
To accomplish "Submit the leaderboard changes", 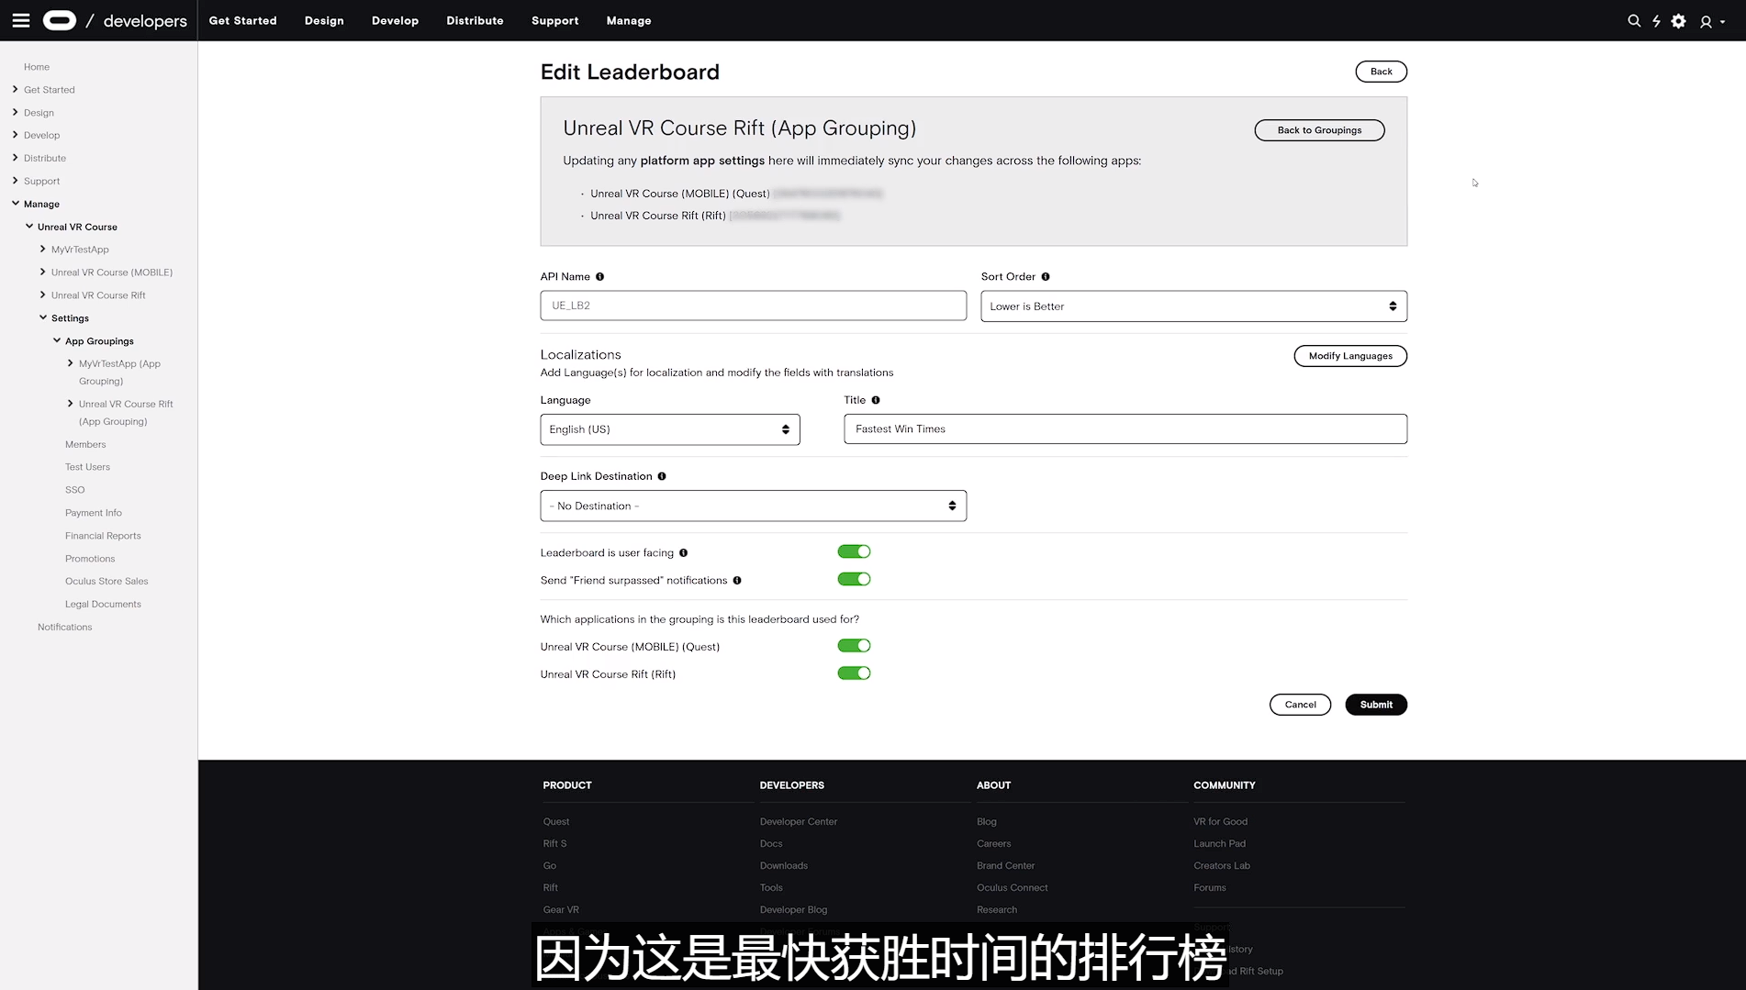I will [x=1376, y=705].
